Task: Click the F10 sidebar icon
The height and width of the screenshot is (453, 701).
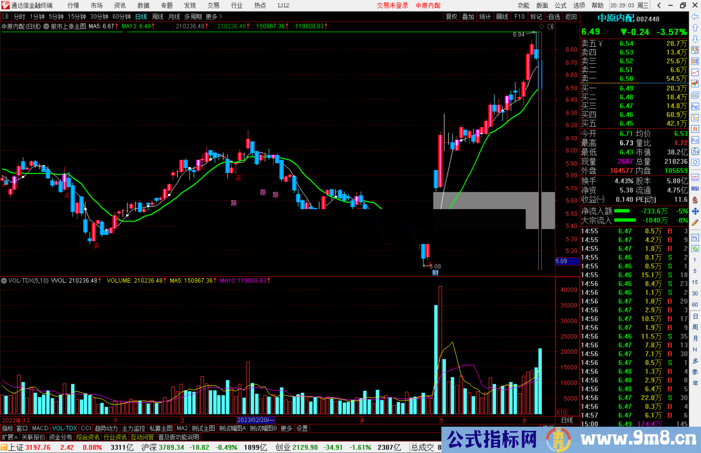Action: (x=695, y=107)
